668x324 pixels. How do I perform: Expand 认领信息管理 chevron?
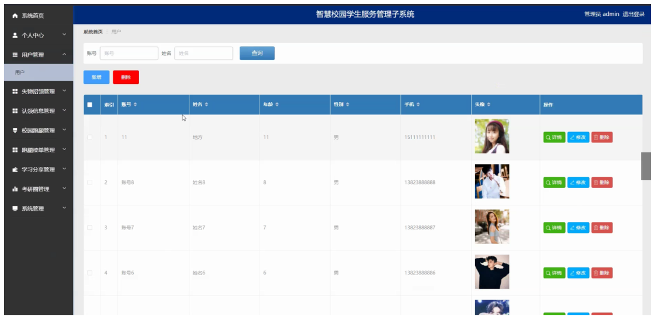(64, 110)
